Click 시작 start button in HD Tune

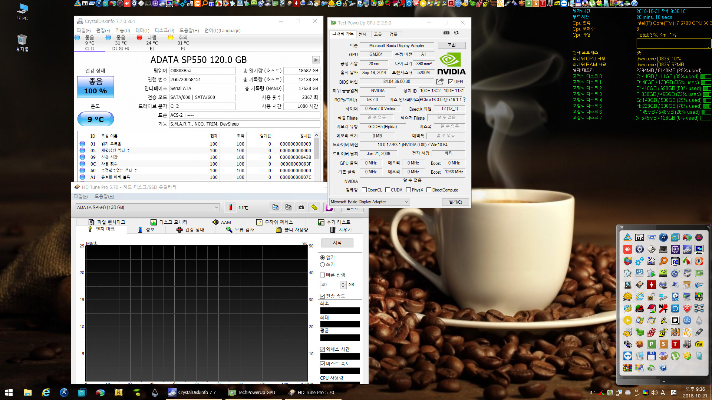pos(337,243)
